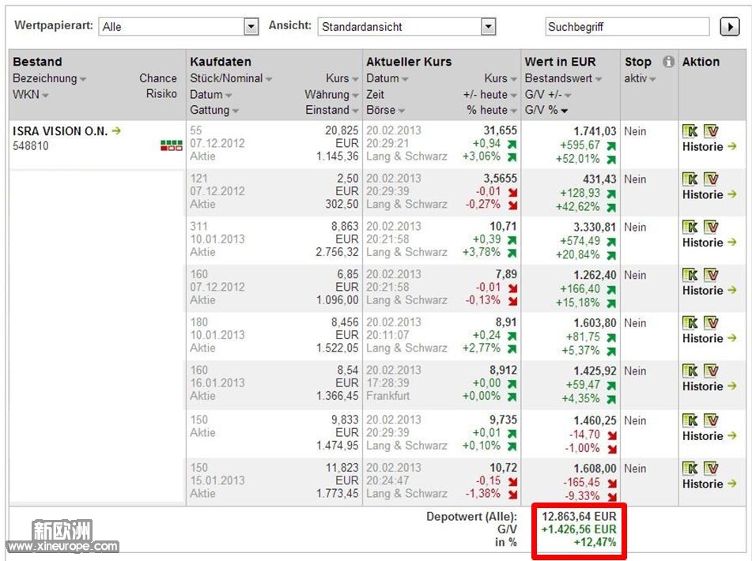Image resolution: width=752 pixels, height=561 pixels.
Task: Click the search go arrow button
Action: [728, 27]
